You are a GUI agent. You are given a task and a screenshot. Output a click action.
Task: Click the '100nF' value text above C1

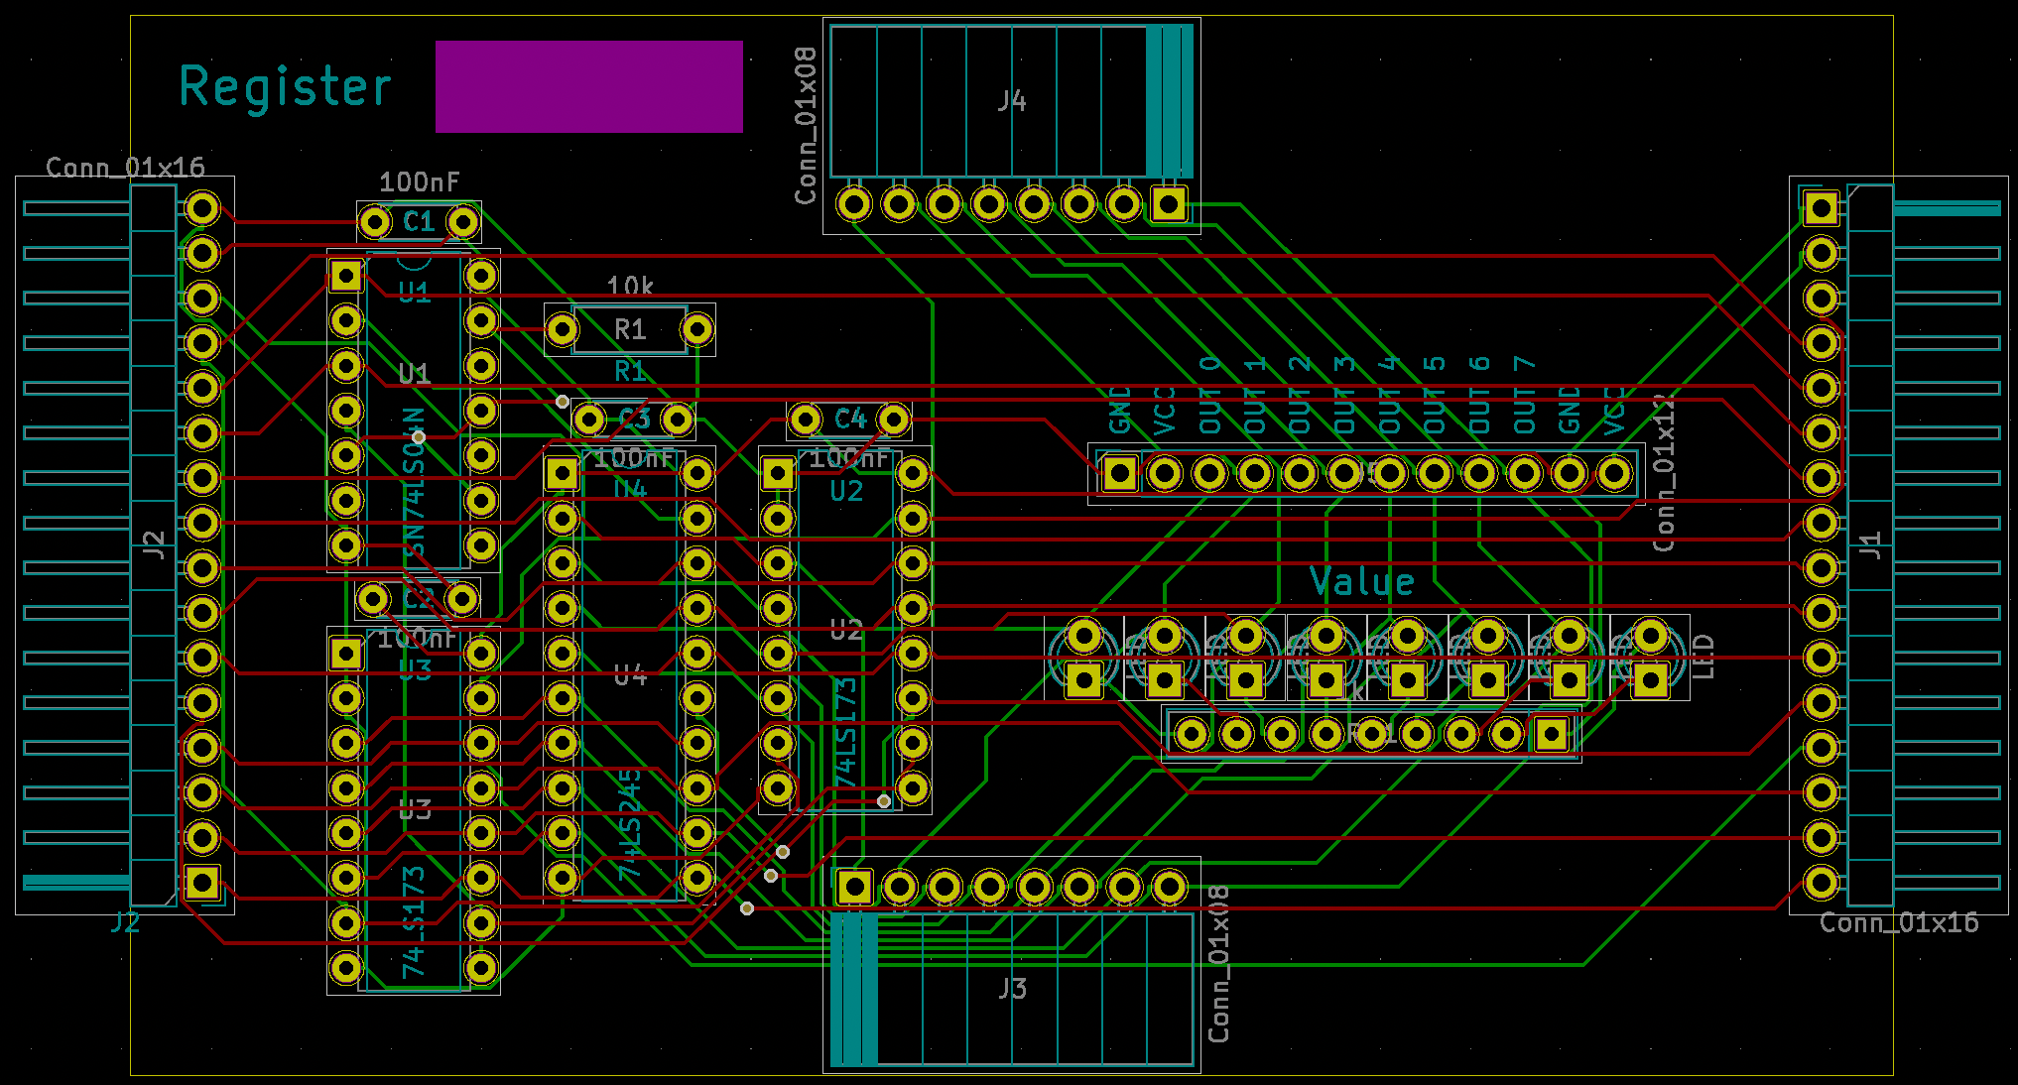[420, 181]
